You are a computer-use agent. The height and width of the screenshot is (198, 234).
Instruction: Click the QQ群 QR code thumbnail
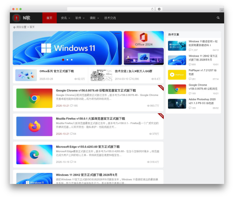point(102,75)
